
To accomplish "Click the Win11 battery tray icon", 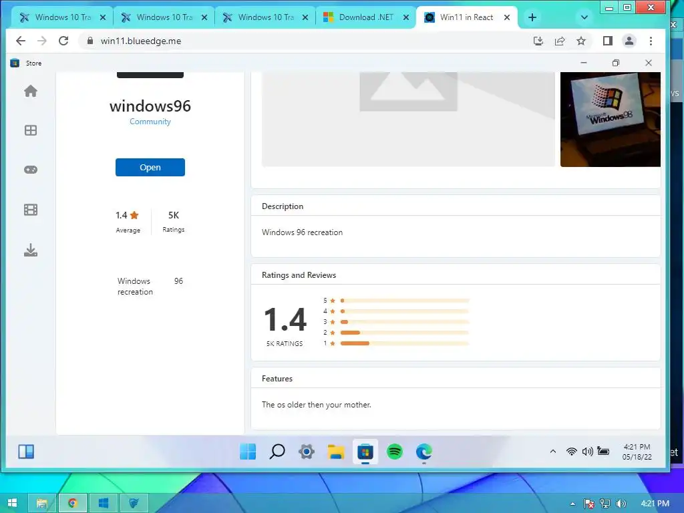I will [603, 452].
